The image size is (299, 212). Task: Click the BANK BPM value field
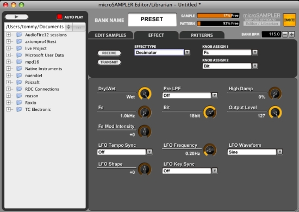coord(271,34)
